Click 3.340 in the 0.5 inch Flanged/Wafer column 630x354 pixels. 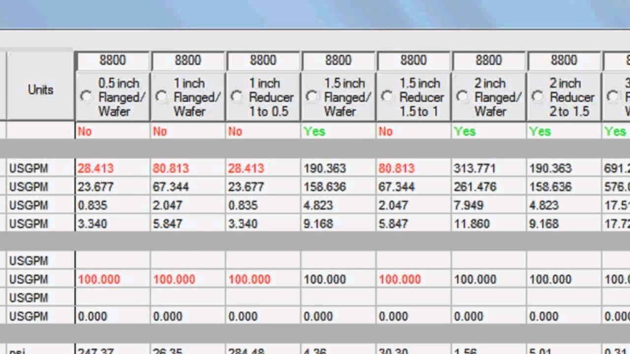point(92,224)
